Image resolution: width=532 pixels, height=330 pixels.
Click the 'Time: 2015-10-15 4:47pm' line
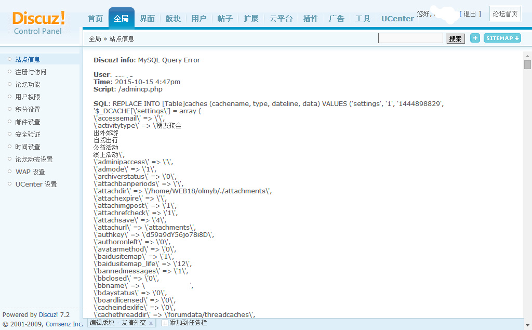(137, 82)
